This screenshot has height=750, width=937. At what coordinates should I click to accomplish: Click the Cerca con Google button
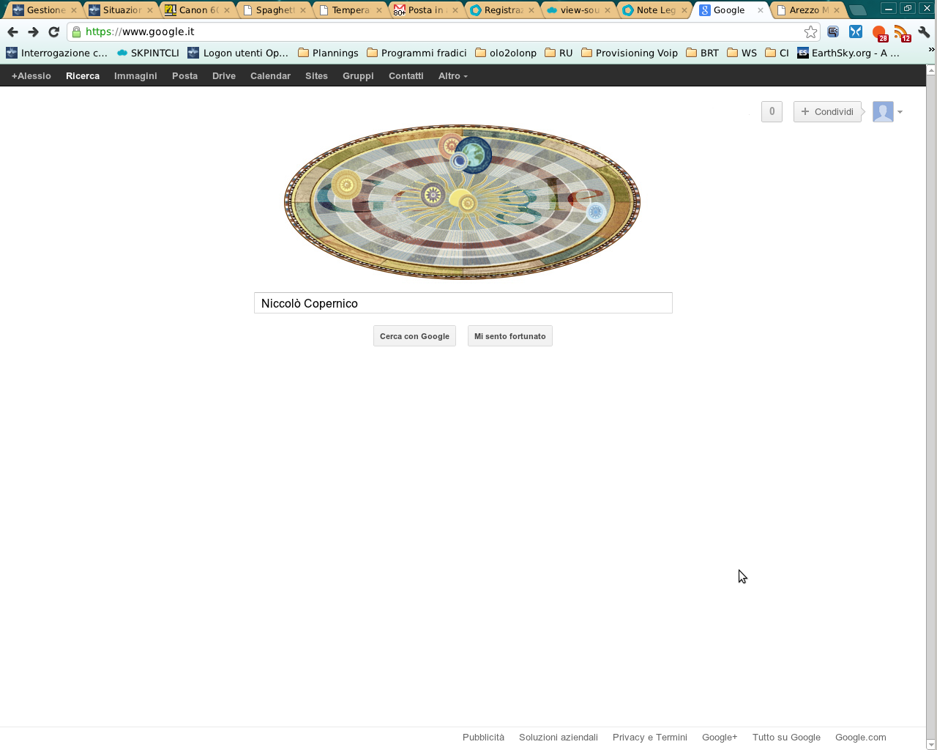coord(414,336)
